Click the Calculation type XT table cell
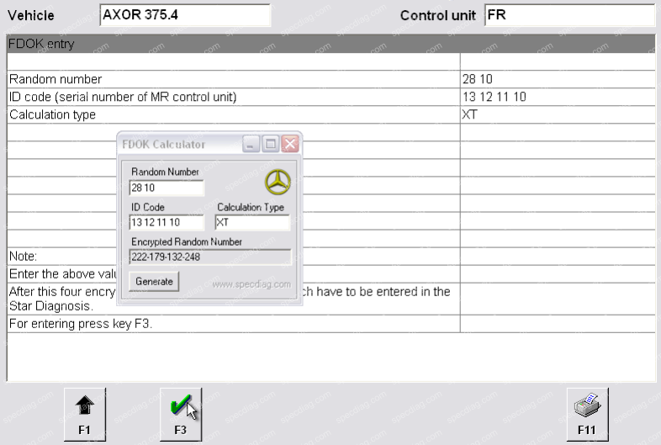This screenshot has height=445, width=661. click(556, 114)
